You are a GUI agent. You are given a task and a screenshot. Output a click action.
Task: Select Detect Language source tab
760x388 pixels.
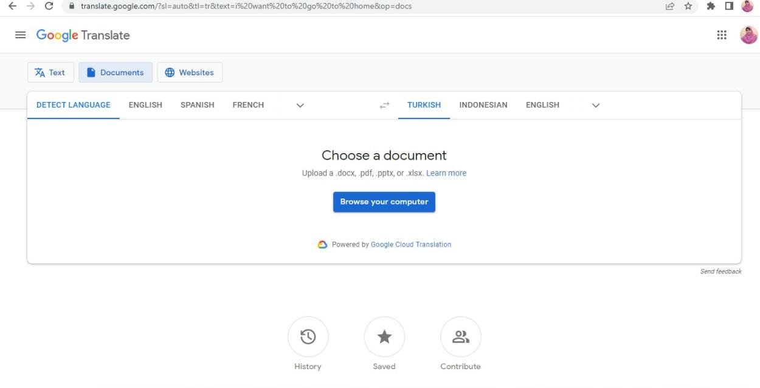click(74, 105)
